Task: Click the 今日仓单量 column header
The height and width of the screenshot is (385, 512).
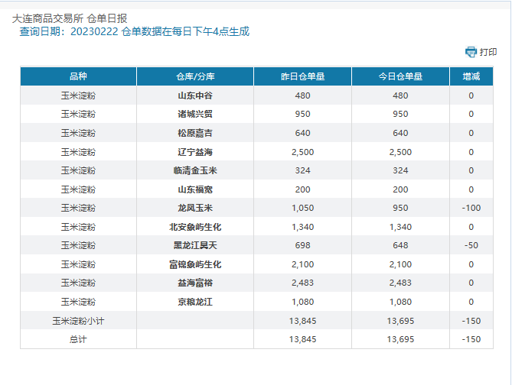Action: pos(400,76)
